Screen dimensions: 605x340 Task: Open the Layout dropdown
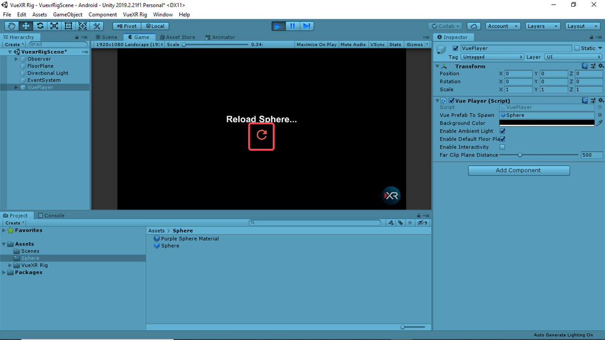(x=582, y=26)
